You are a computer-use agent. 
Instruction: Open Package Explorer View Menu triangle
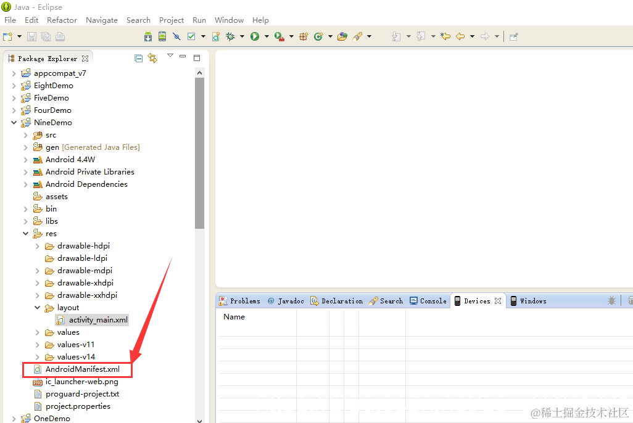(170, 55)
